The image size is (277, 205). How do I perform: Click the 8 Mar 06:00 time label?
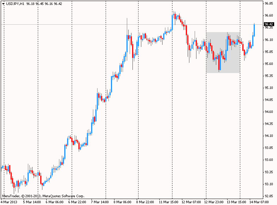[x=122, y=202]
